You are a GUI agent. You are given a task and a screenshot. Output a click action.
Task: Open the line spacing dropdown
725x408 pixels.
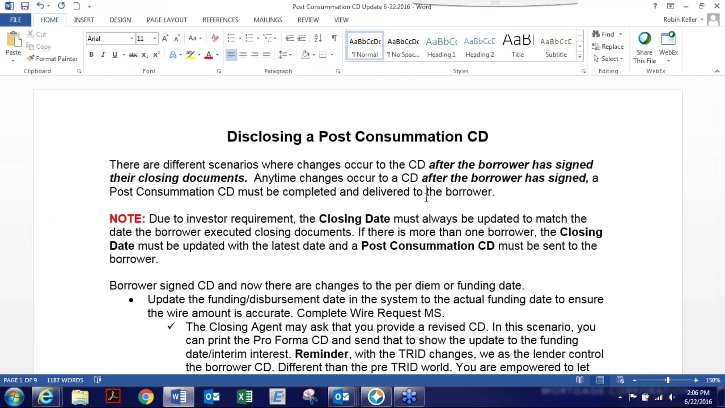290,54
